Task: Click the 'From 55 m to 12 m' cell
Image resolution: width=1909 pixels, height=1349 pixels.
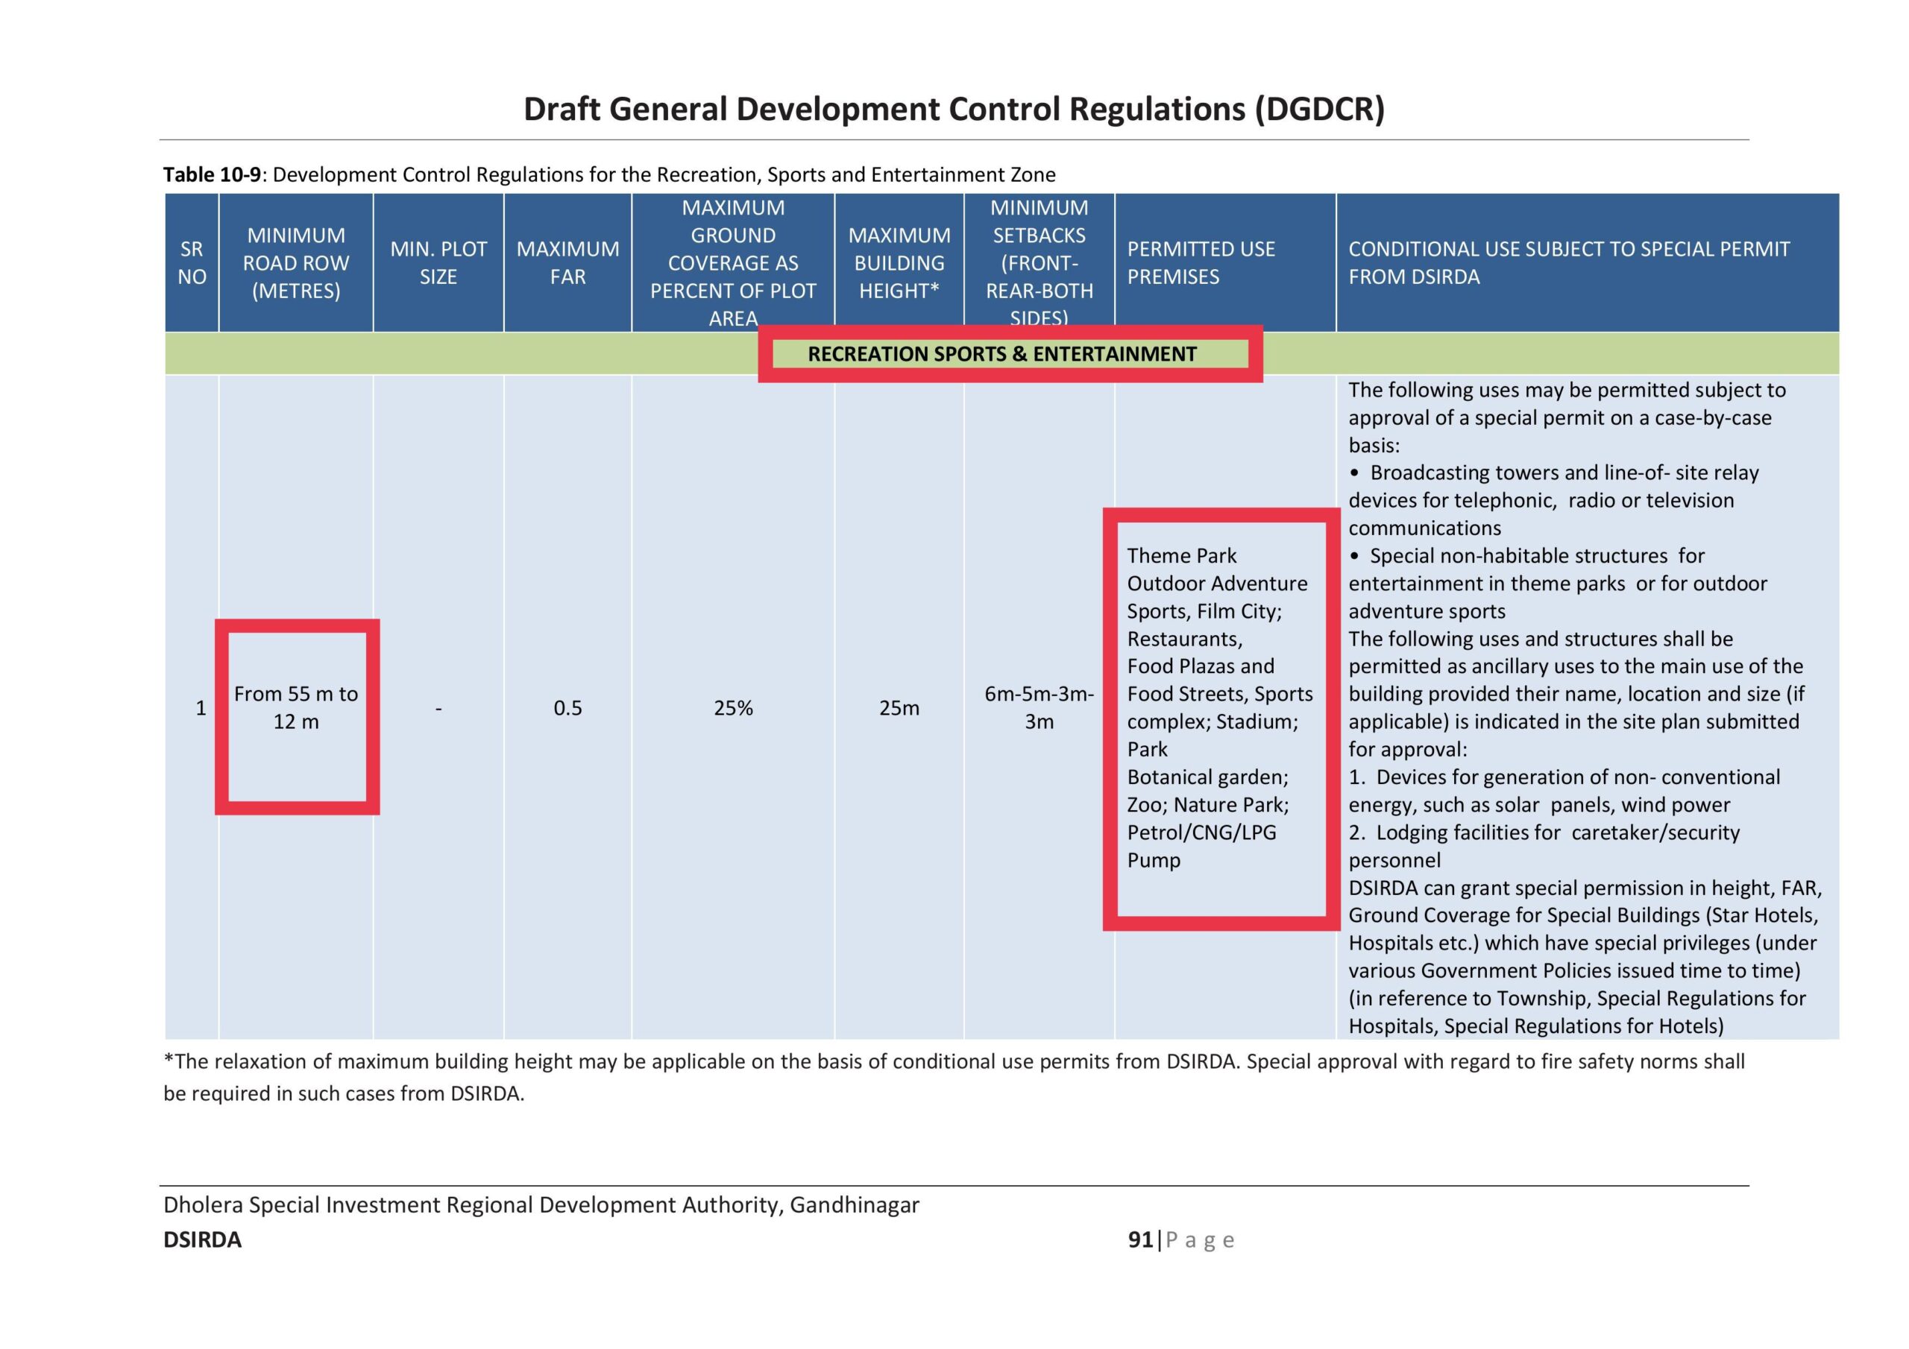Action: pyautogui.click(x=296, y=707)
